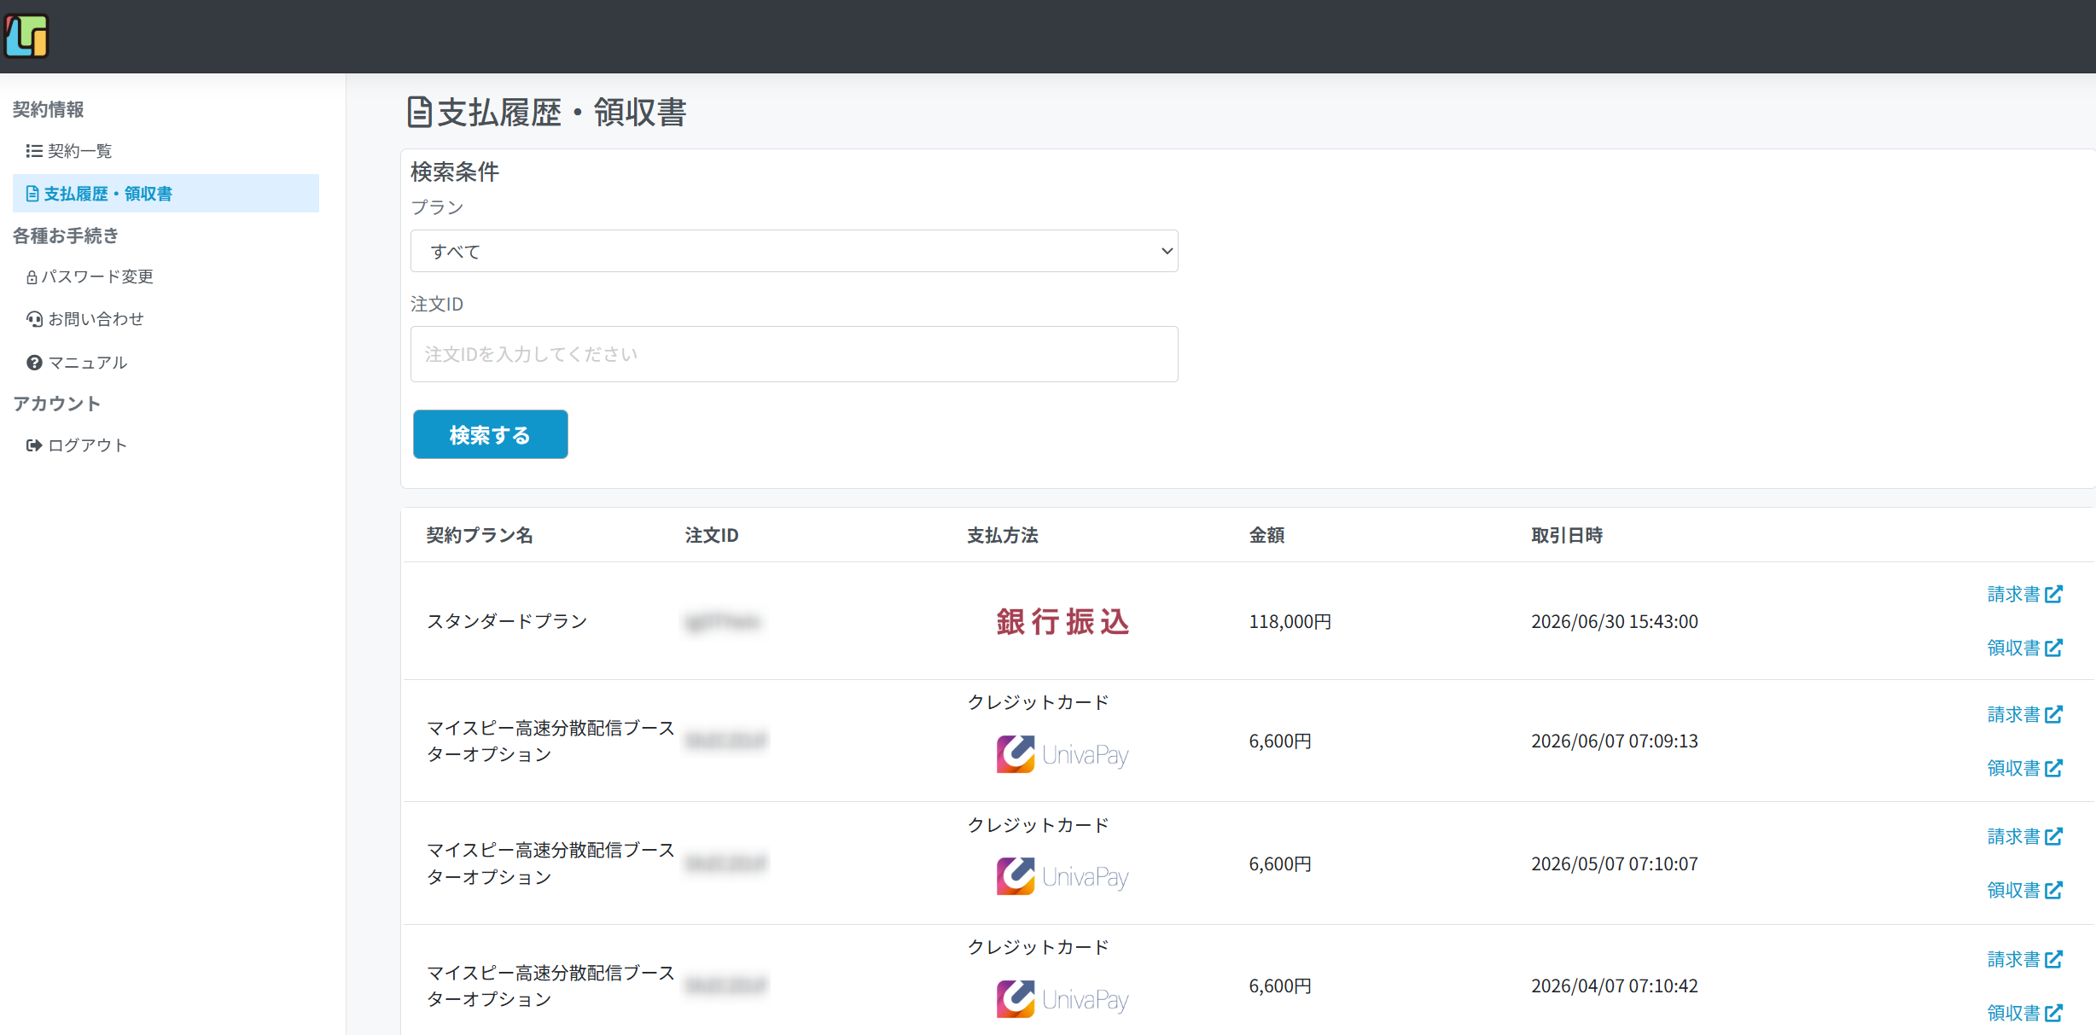2096x1035 pixels.
Task: Open 請求書 for the 2026/05/07 payment
Action: click(x=2024, y=836)
